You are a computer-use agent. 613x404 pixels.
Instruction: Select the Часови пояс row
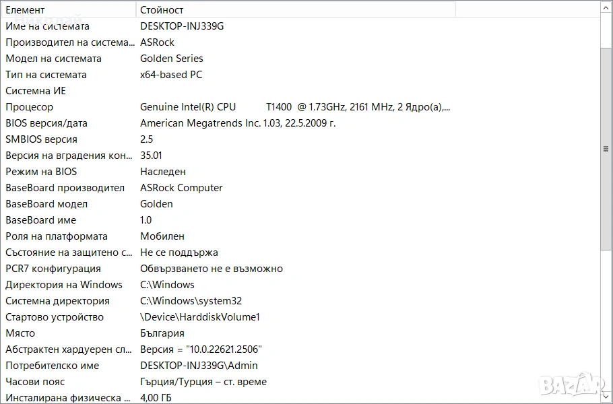(34, 382)
